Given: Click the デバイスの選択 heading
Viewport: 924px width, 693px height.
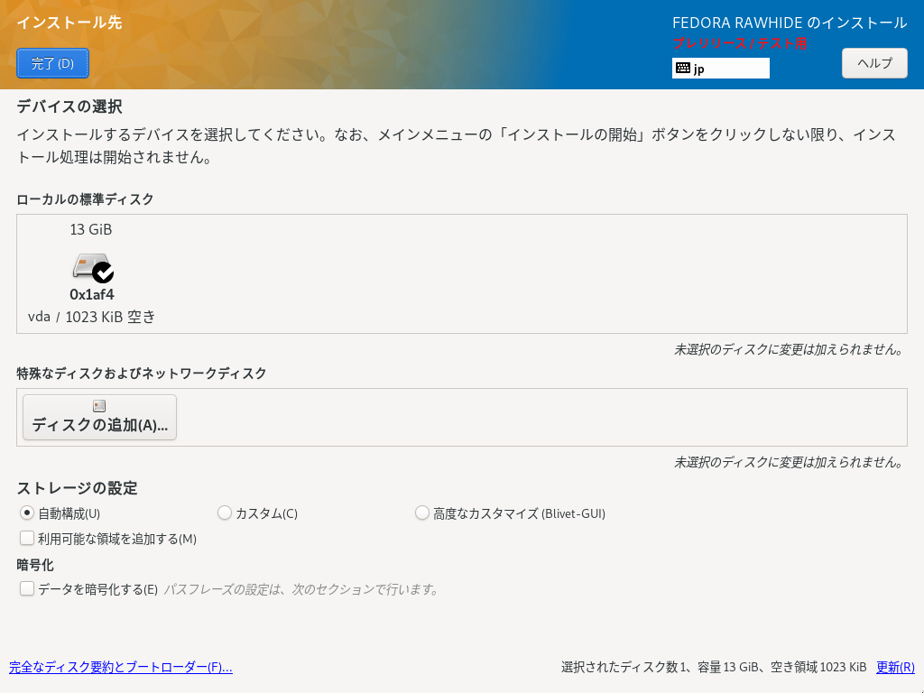Looking at the screenshot, I should 69,106.
